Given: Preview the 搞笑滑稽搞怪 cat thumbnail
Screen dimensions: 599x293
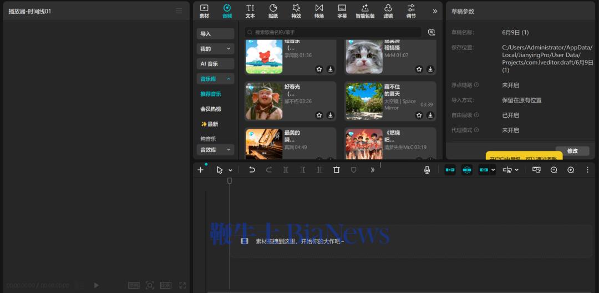Looking at the screenshot, I should click(x=364, y=57).
